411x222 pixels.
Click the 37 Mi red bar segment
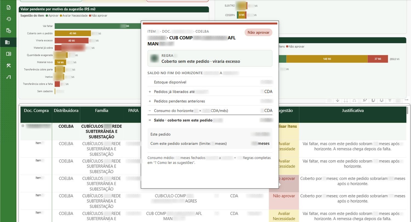tap(378, 59)
